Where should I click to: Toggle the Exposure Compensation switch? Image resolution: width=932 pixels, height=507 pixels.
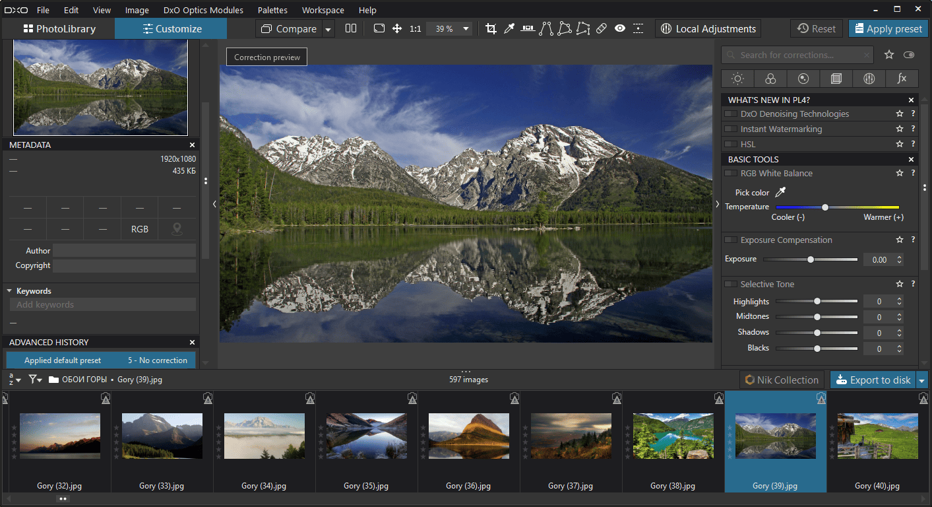click(731, 240)
